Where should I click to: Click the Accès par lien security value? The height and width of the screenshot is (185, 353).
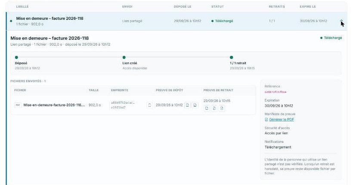point(276,133)
